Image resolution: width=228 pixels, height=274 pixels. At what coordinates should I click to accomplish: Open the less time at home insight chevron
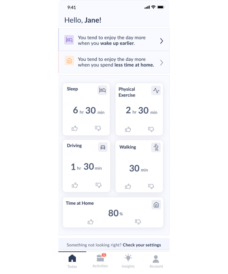click(x=161, y=62)
